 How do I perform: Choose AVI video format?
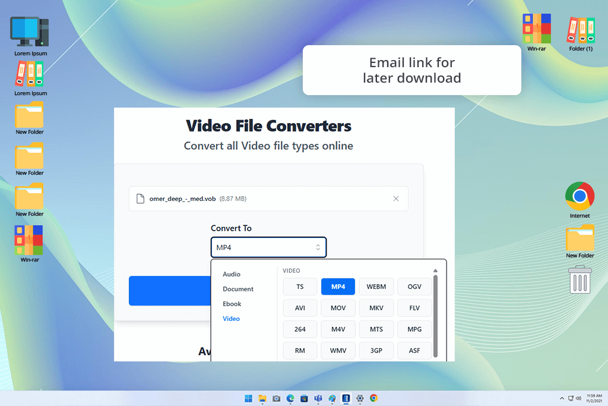[x=300, y=308]
